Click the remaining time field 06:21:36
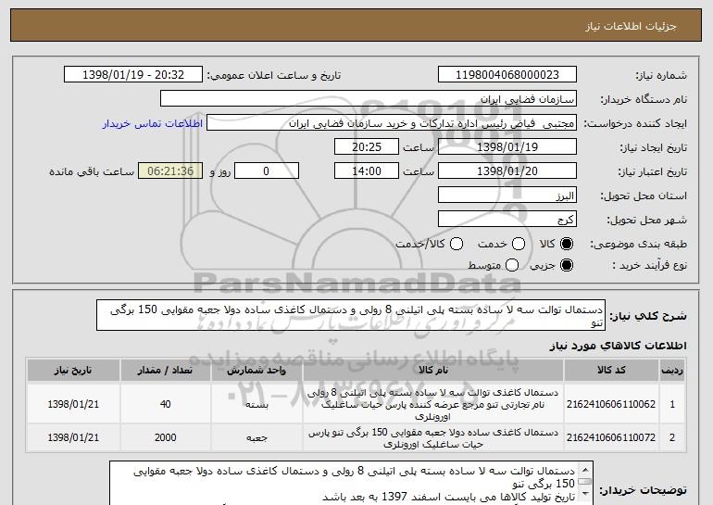Image resolution: width=713 pixels, height=505 pixels. [x=170, y=171]
